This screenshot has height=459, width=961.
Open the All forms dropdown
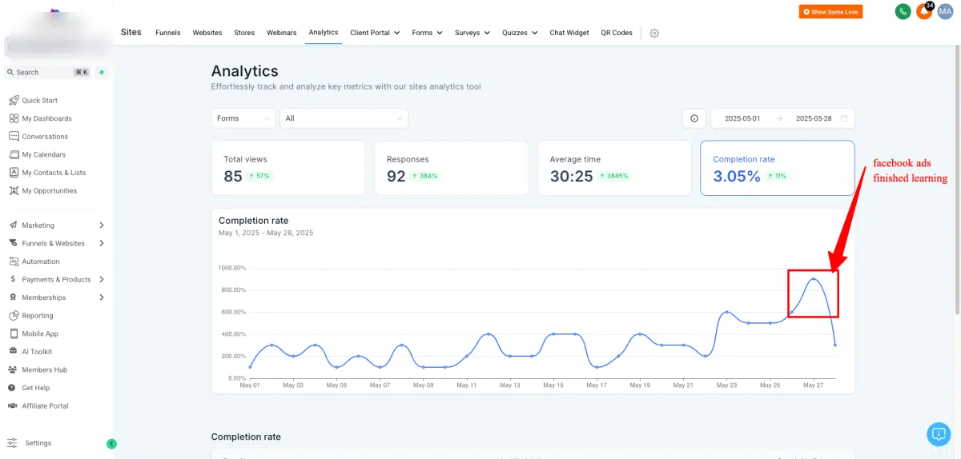click(x=344, y=118)
